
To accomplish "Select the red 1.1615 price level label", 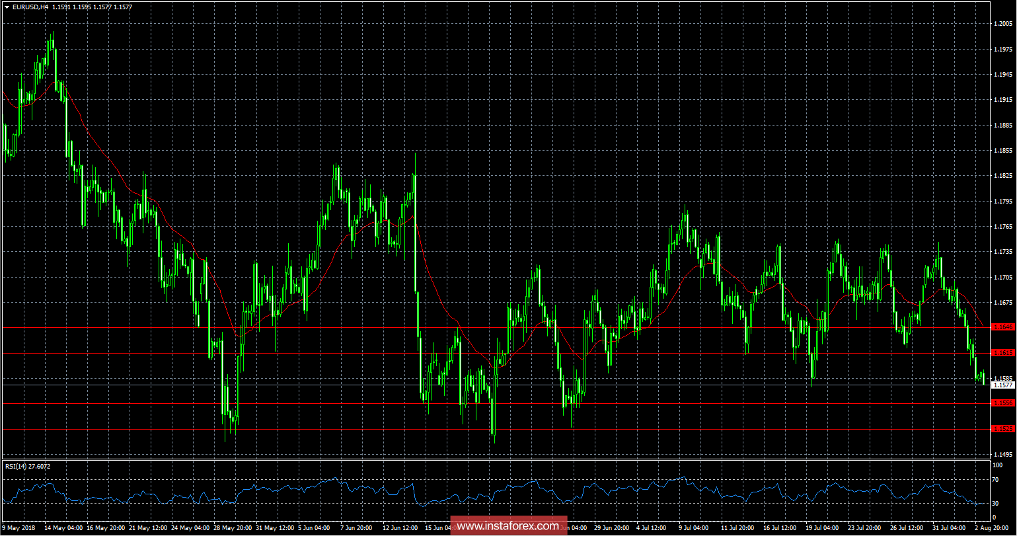I will click(1004, 353).
